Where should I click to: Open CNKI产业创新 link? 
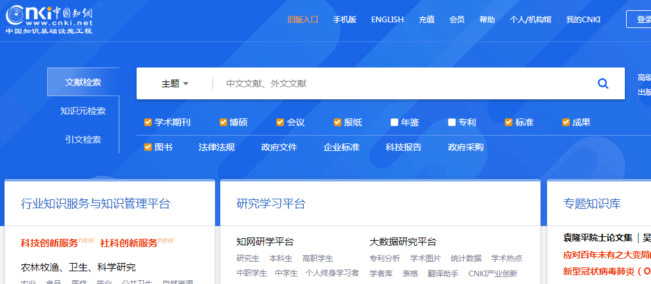tap(493, 274)
